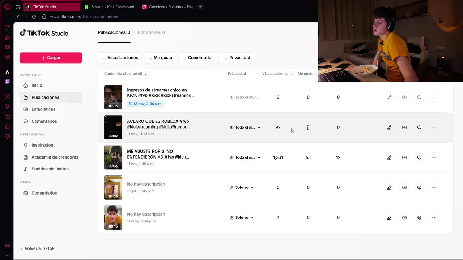Open 00:36 video thumbnail
This screenshot has width=463, height=260.
[x=113, y=157]
